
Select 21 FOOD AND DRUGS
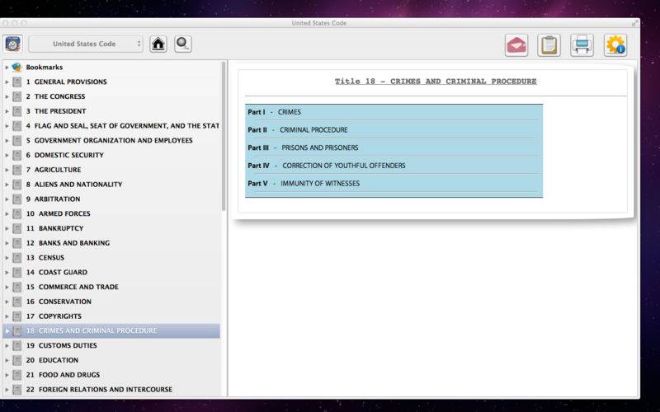[x=64, y=375]
